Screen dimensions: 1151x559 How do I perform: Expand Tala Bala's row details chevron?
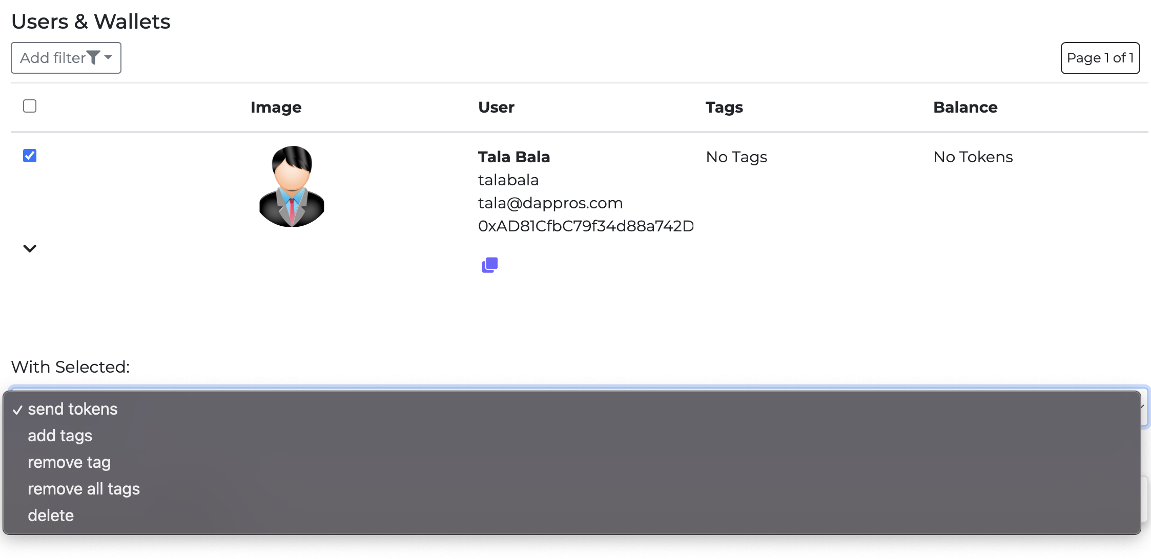coord(29,248)
